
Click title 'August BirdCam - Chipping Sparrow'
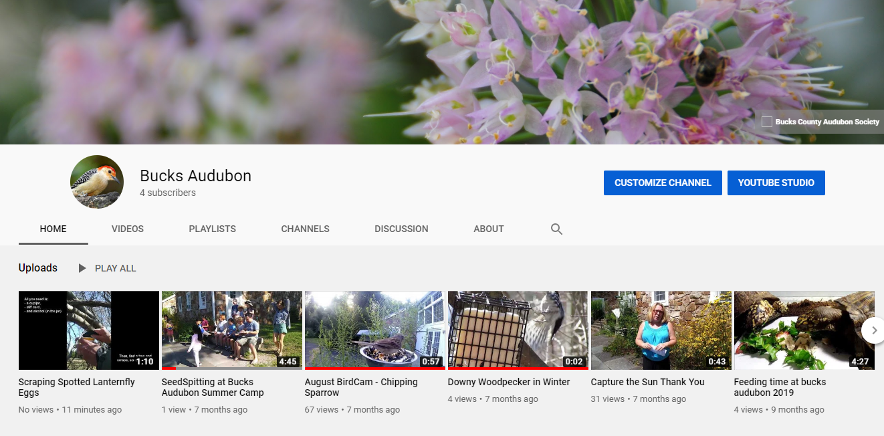361,387
